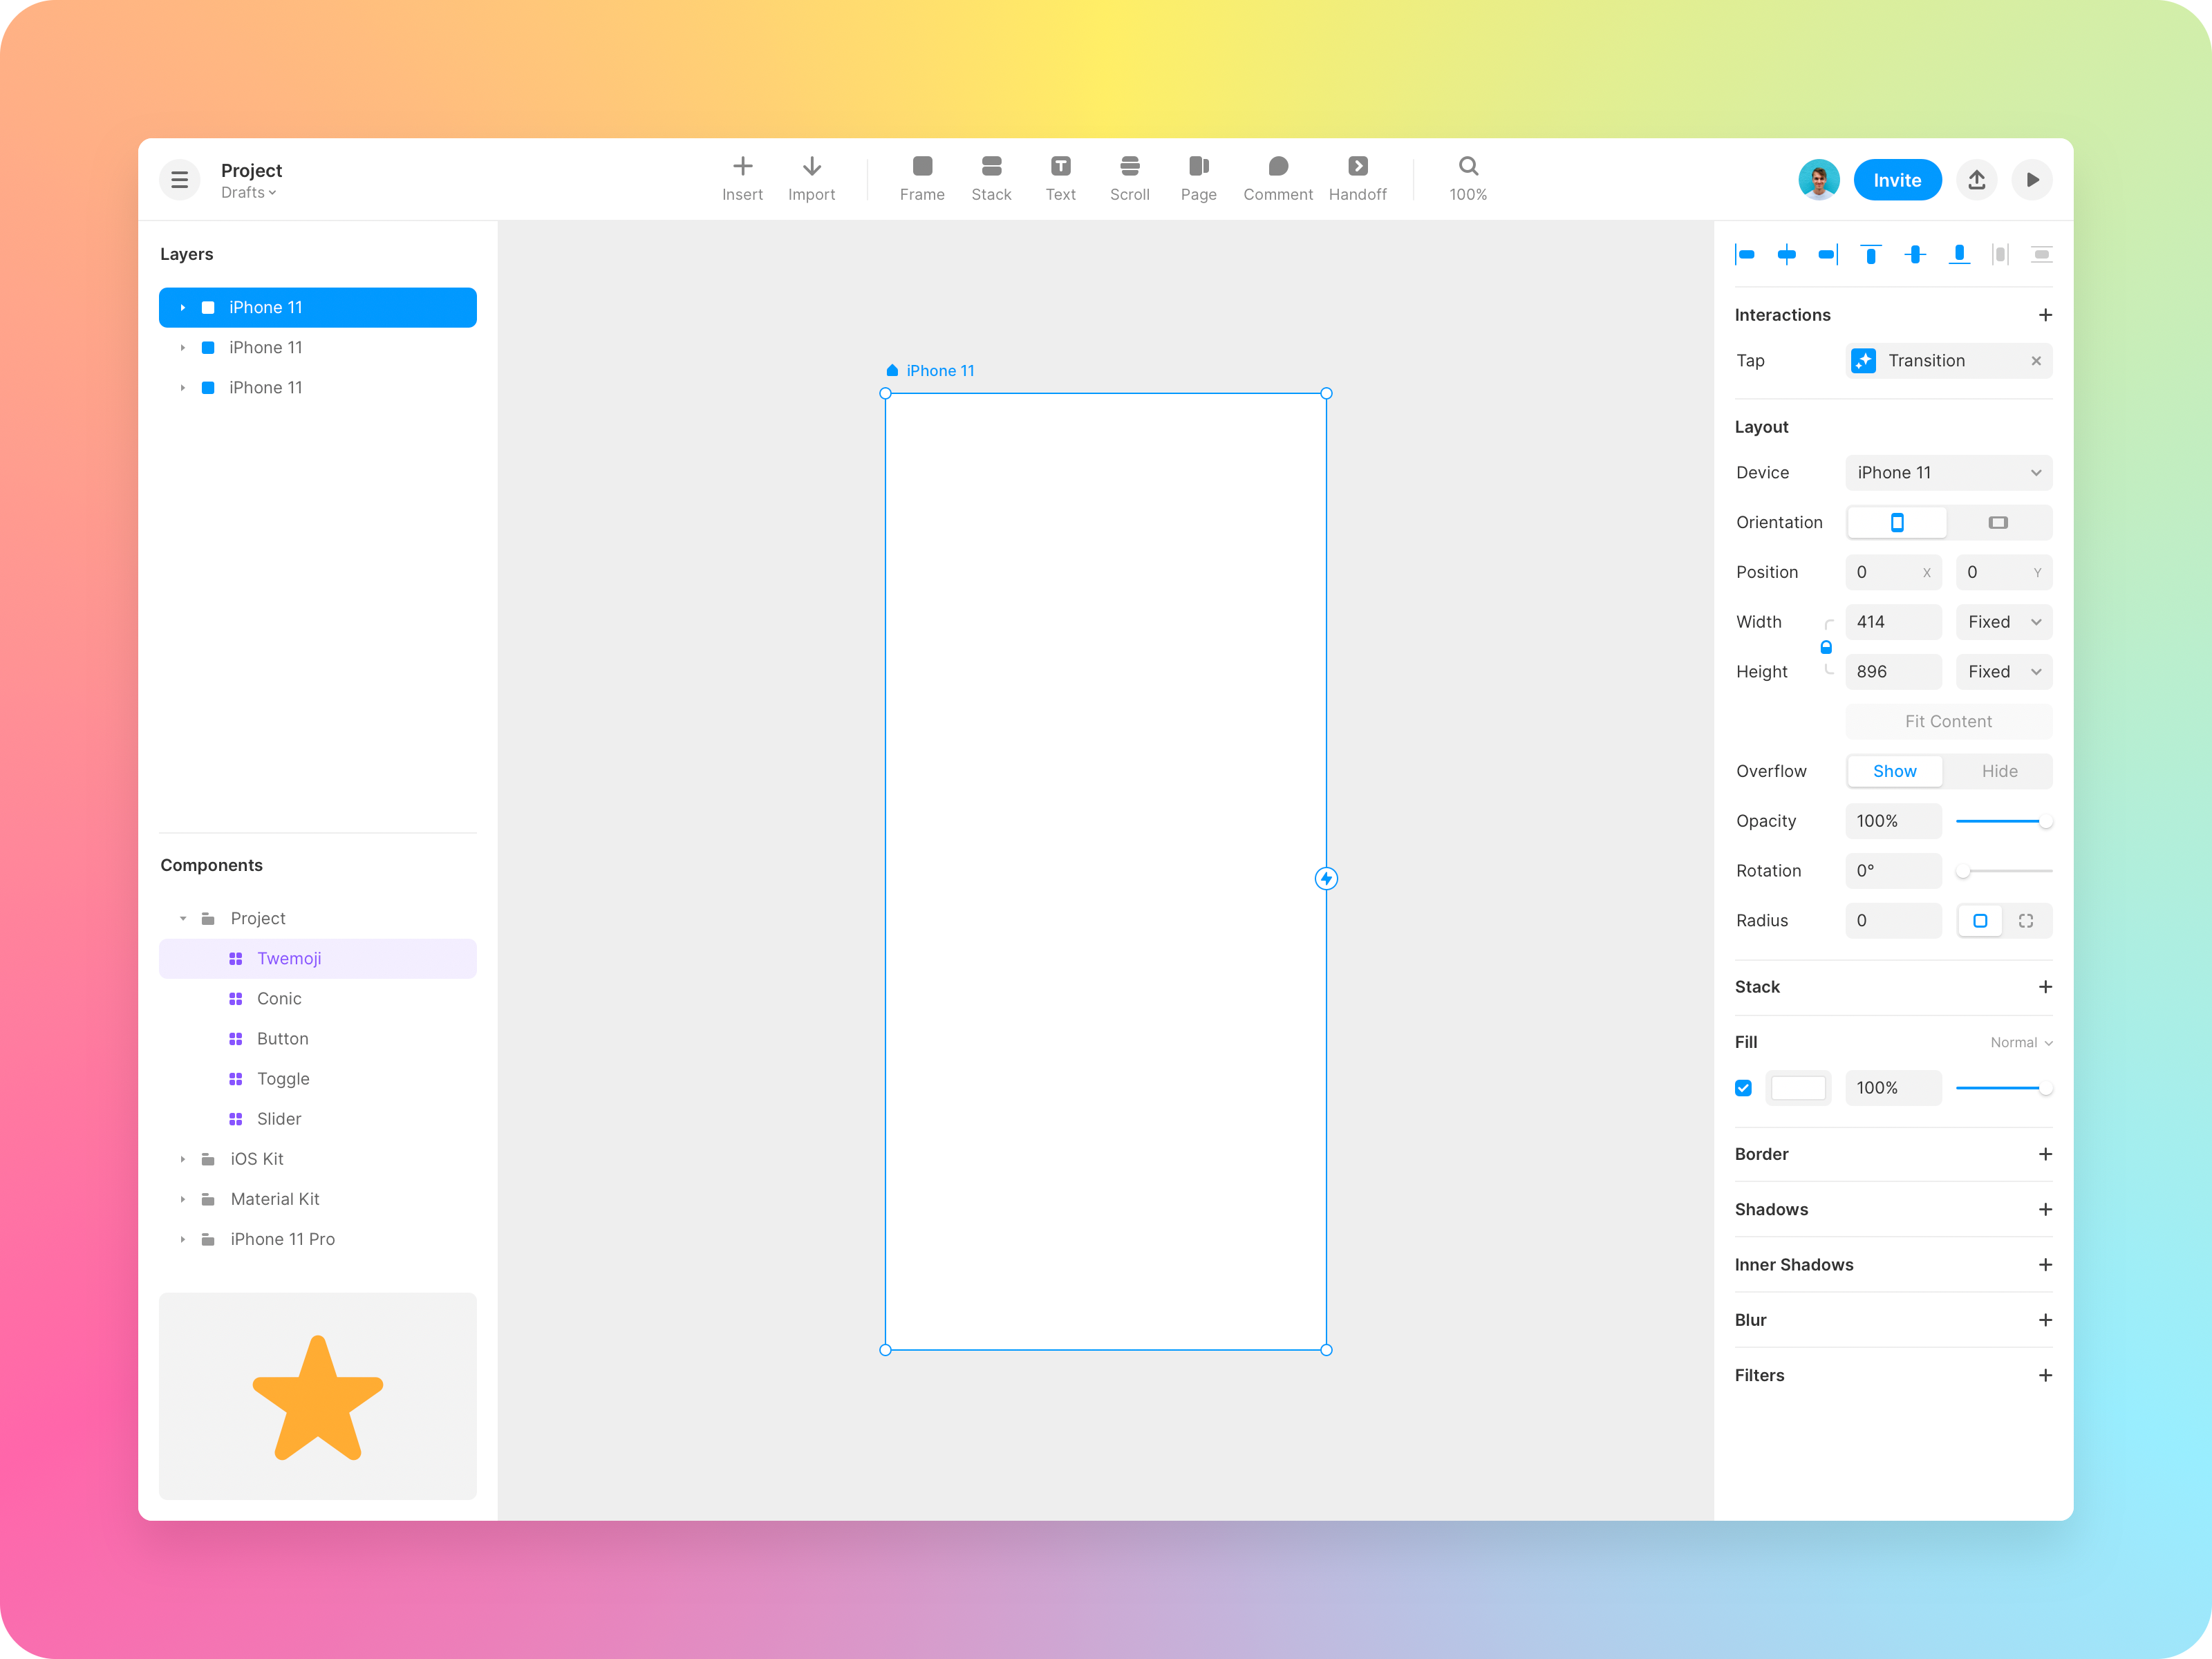Adjust the Rotation slider
Image resolution: width=2212 pixels, height=1659 pixels.
[2003, 871]
